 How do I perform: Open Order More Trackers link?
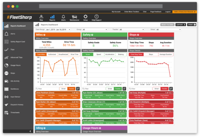pyautogui.click(x=132, y=12)
